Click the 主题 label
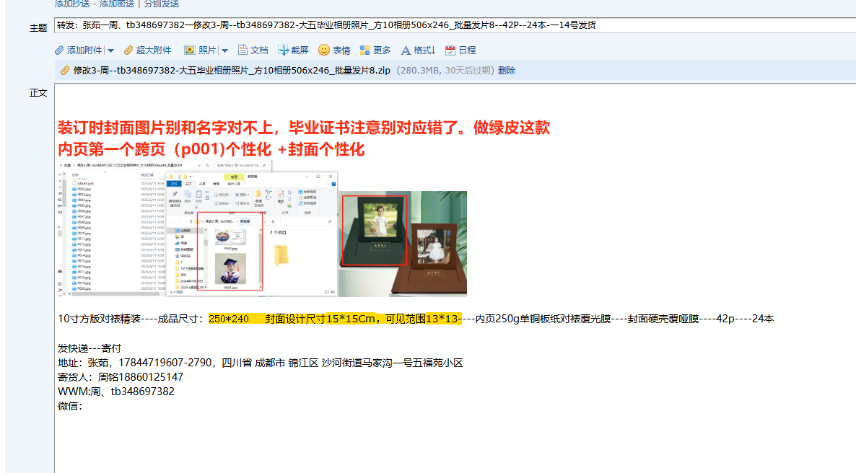 [38, 28]
